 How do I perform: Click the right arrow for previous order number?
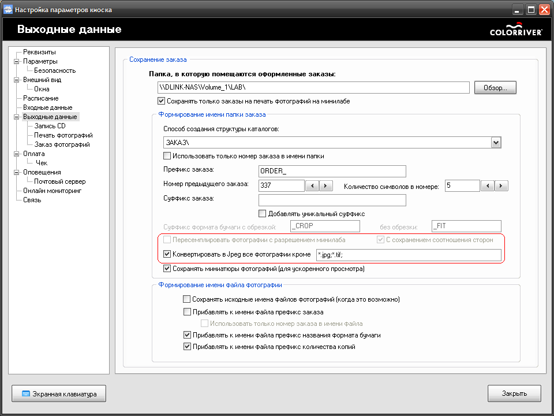[x=326, y=185]
